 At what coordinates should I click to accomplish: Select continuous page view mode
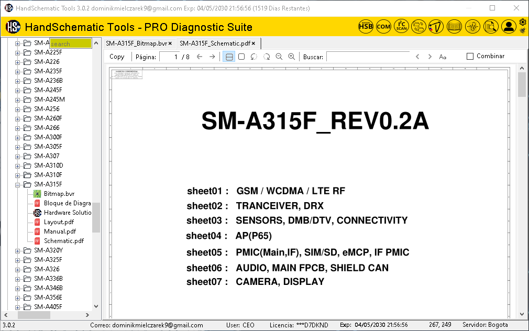coord(229,57)
